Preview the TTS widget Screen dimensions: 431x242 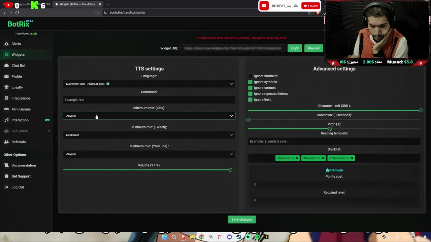tap(313, 48)
